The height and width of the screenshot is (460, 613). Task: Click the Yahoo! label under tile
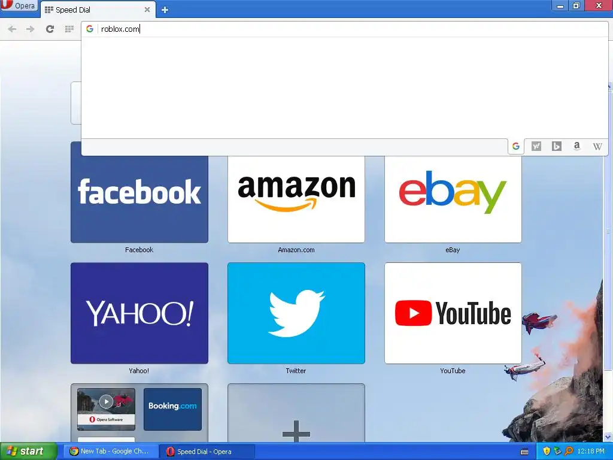(139, 370)
